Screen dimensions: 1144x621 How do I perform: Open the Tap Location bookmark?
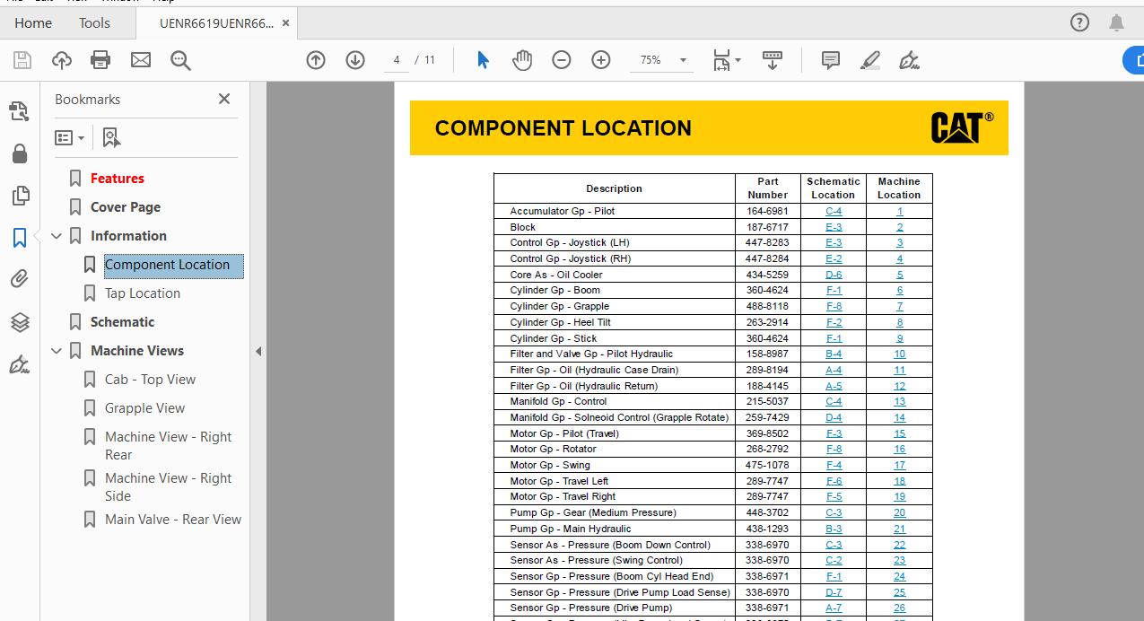[x=143, y=293]
